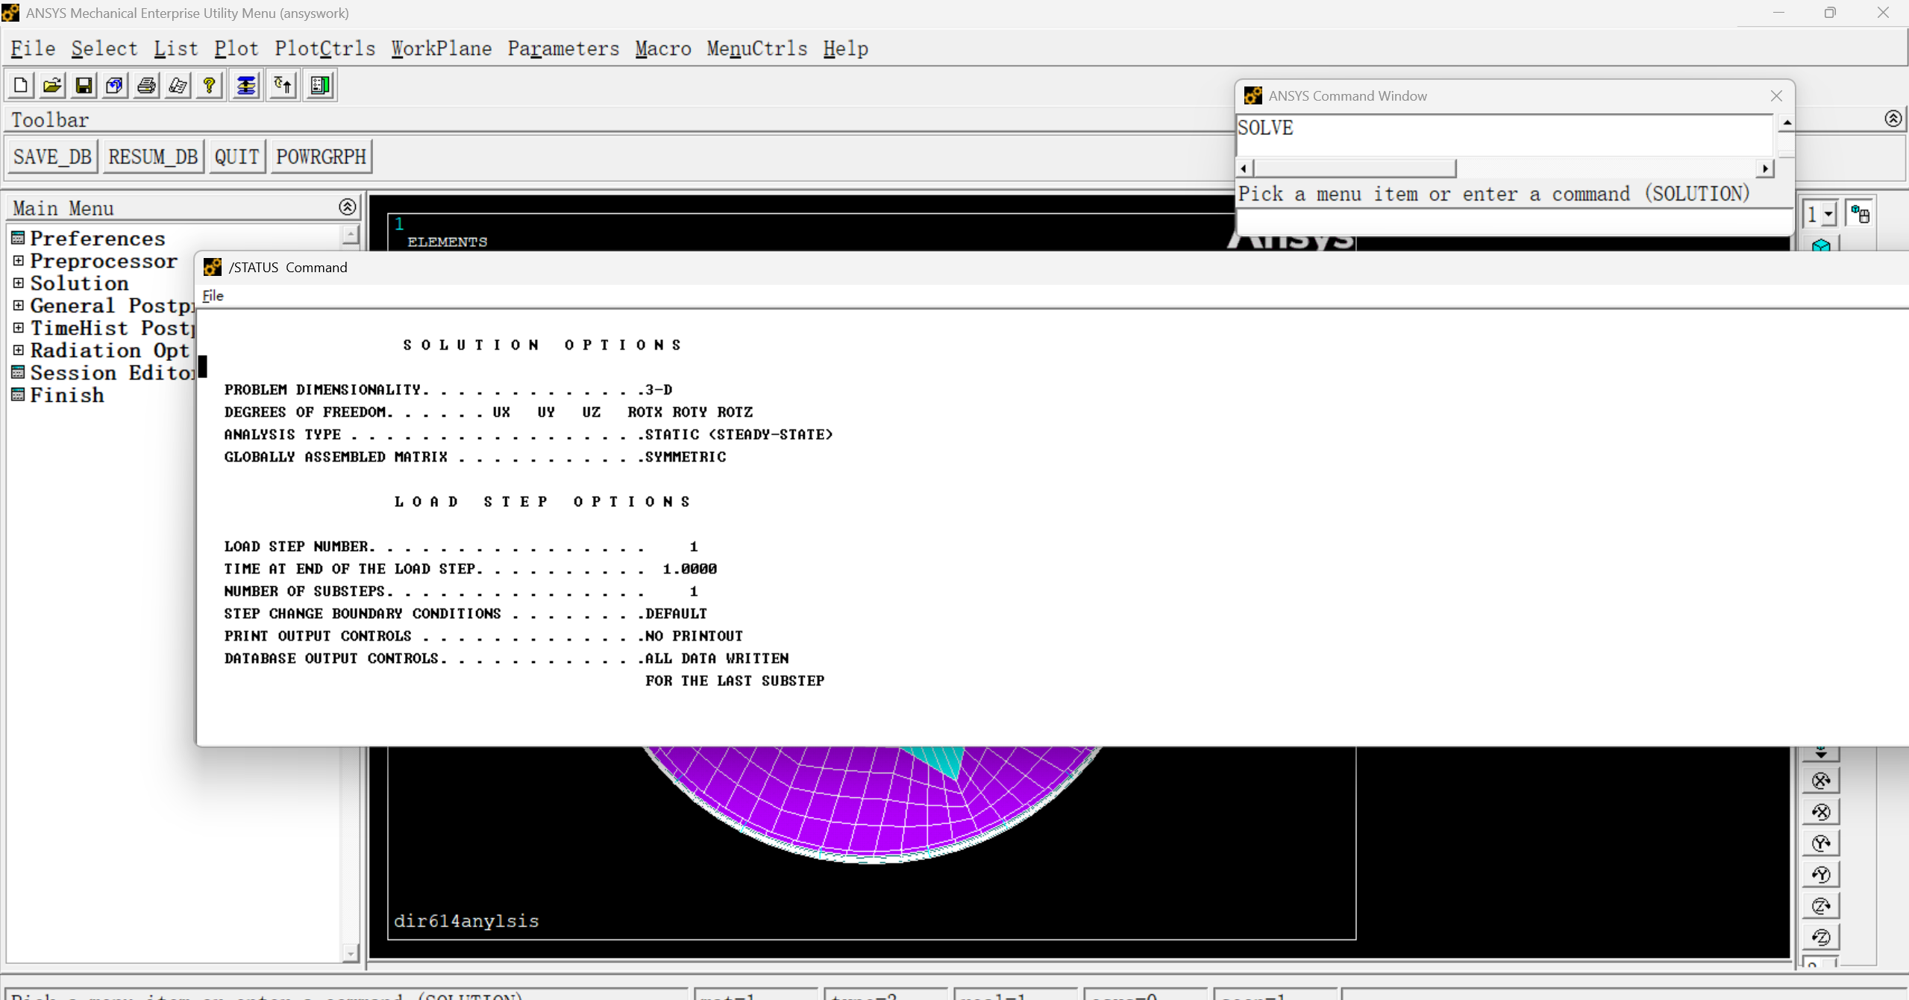Click the Reset Picking arrow icon
This screenshot has width=1909, height=1000.
283,85
